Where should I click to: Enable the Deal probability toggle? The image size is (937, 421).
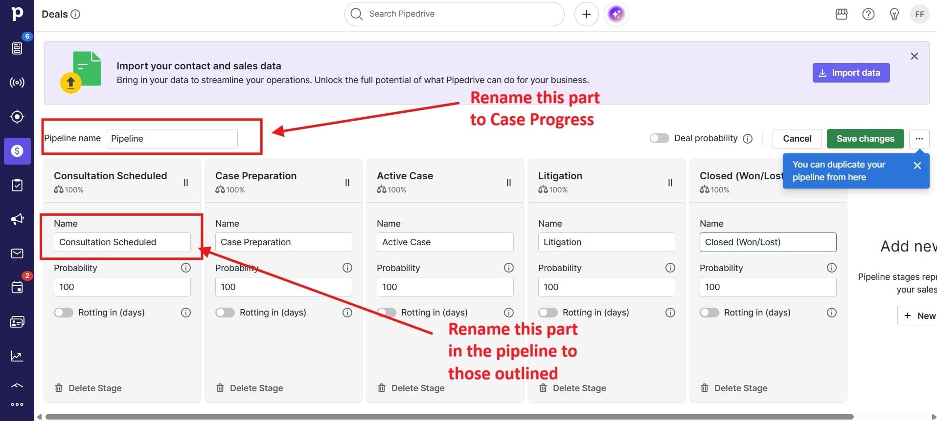pos(659,138)
